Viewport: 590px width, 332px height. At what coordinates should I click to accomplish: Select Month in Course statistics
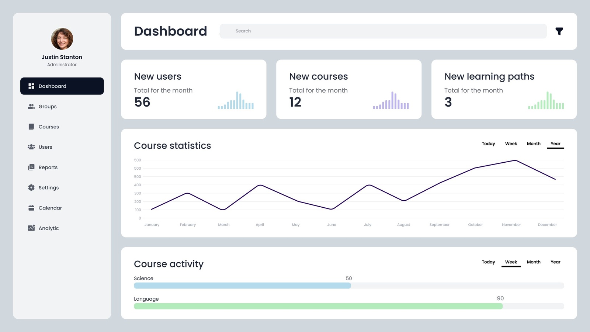click(533, 144)
